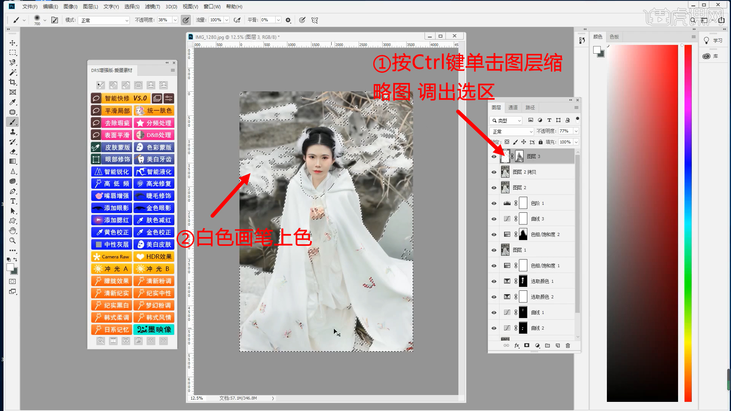This screenshot has height=411, width=731.
Task: Select the Crop tool in toolbar
Action: pos(13,82)
